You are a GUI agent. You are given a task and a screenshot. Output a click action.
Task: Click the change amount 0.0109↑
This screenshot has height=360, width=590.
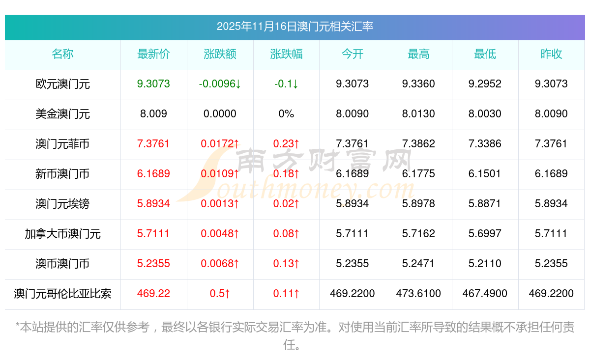(220, 174)
